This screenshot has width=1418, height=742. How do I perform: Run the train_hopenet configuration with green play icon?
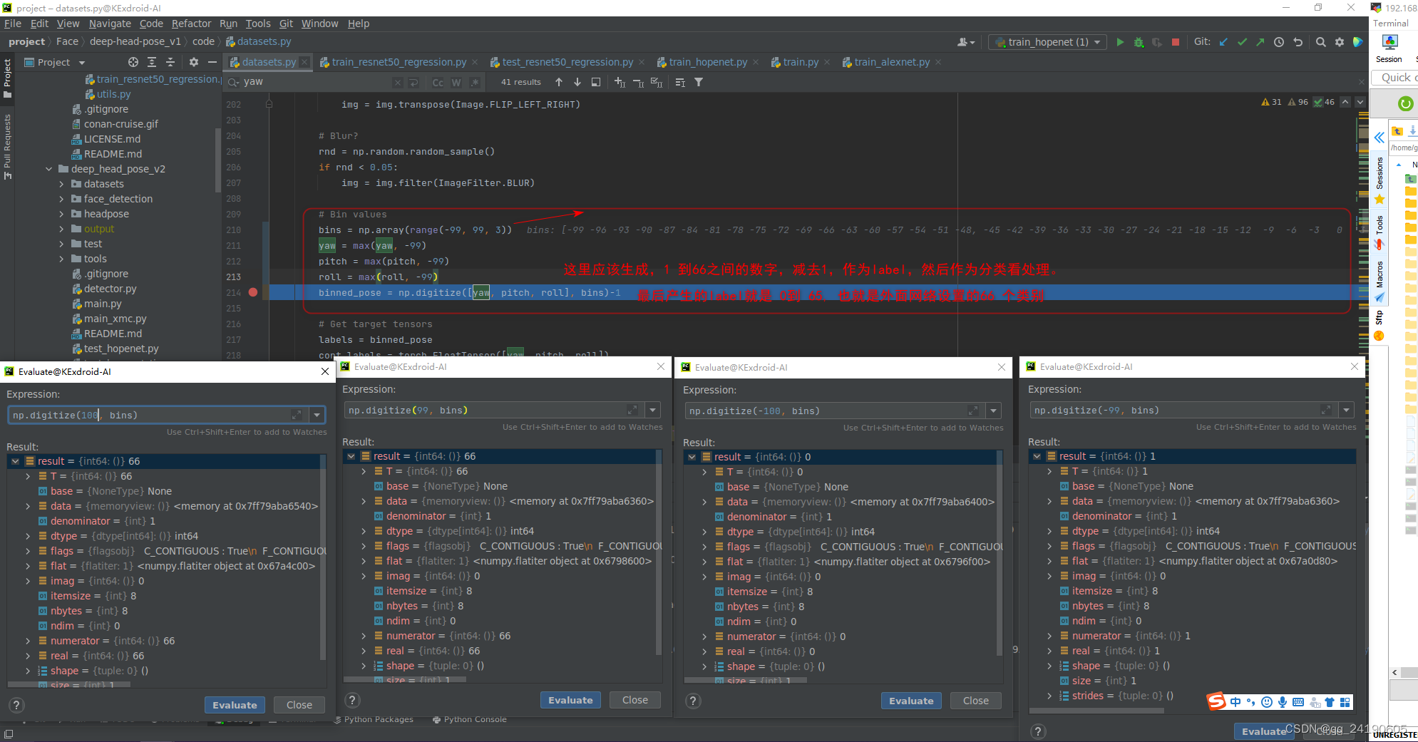pos(1120,41)
